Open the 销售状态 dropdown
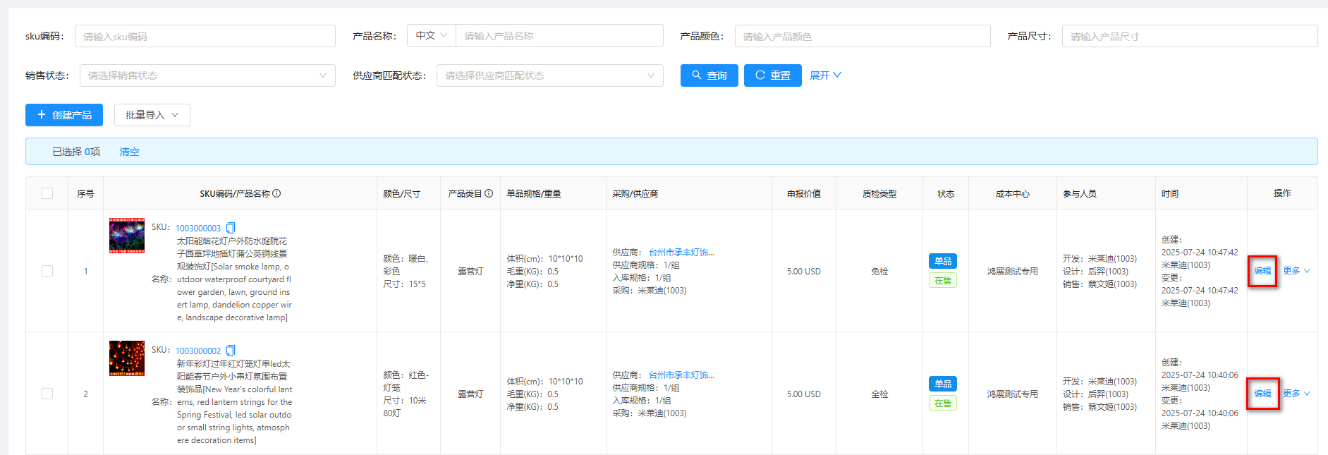 [207, 75]
